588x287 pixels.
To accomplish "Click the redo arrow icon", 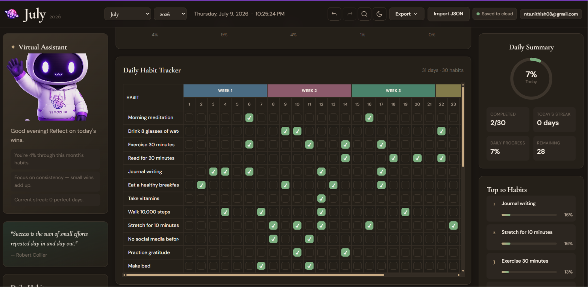I will [x=350, y=14].
